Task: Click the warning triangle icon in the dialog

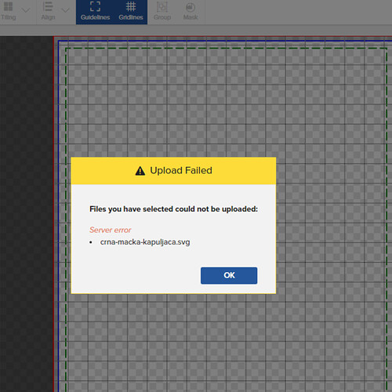Action: coord(140,171)
